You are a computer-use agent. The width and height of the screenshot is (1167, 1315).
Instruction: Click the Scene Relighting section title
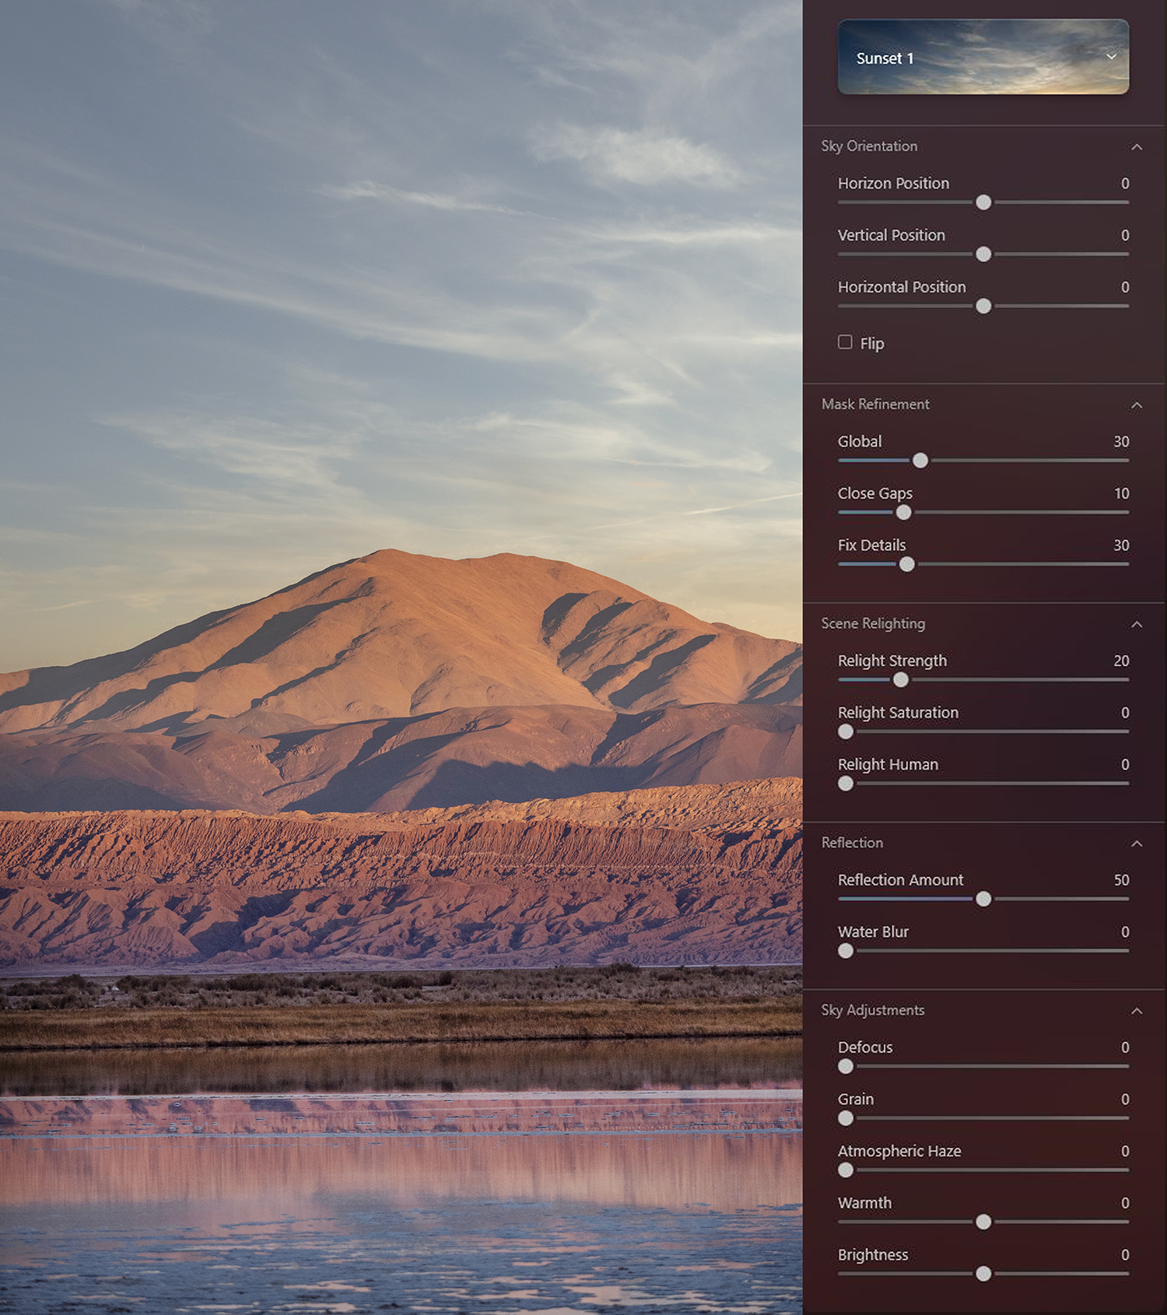coord(873,624)
